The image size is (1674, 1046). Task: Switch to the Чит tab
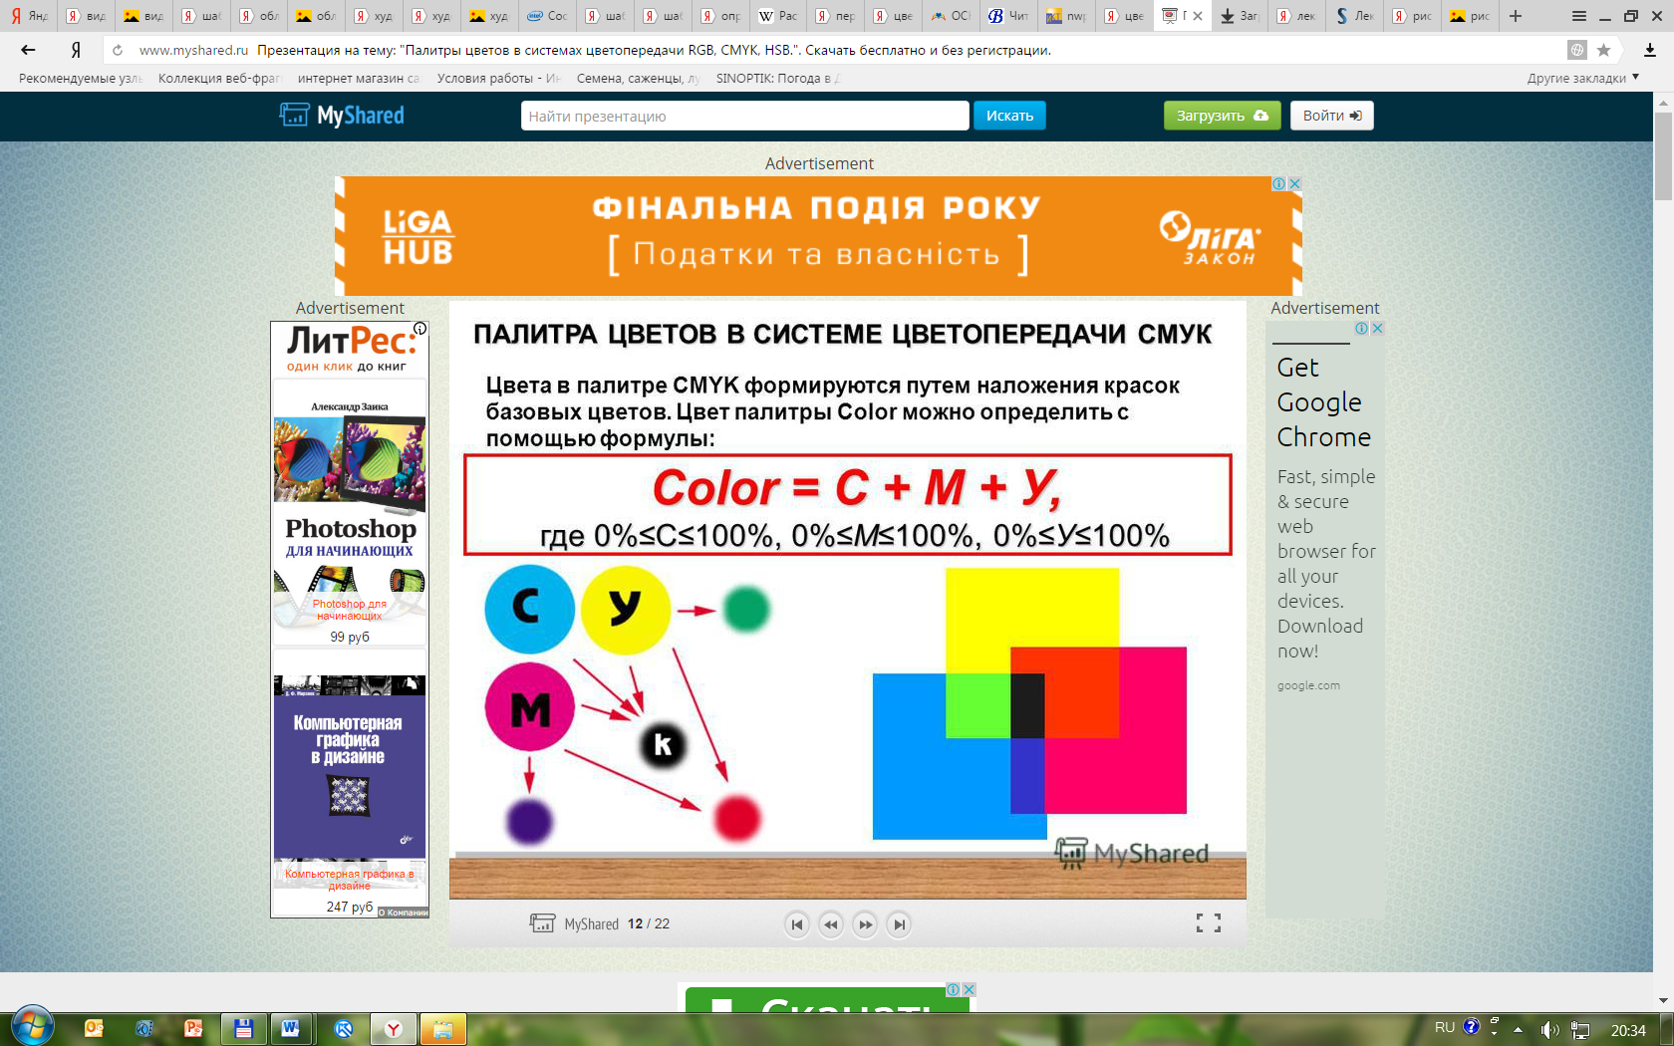click(x=1008, y=16)
